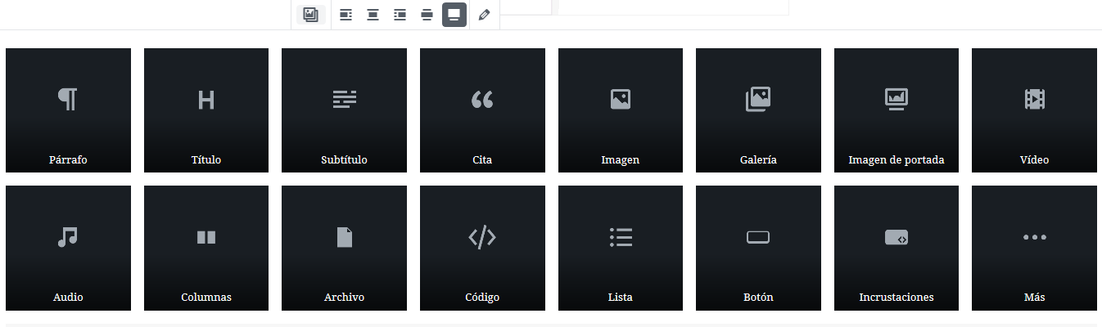Select the Galería block tile
The height and width of the screenshot is (327, 1102).
coord(758,110)
